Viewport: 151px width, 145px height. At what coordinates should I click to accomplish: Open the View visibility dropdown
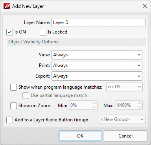click(x=97, y=55)
